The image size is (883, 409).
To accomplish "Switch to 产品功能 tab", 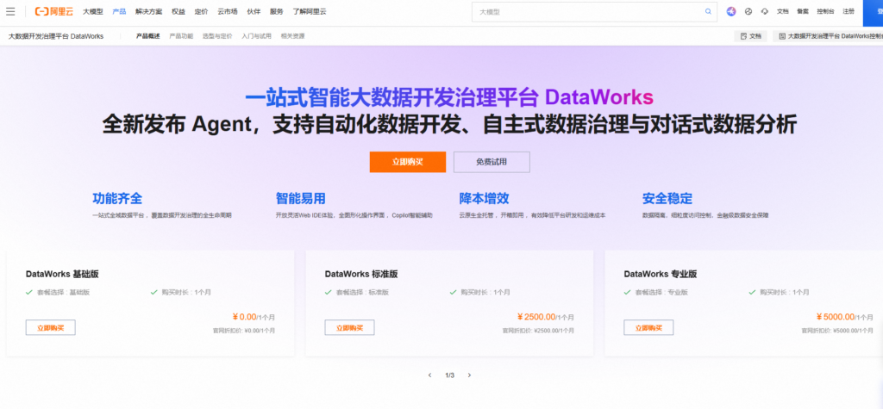I will [181, 36].
